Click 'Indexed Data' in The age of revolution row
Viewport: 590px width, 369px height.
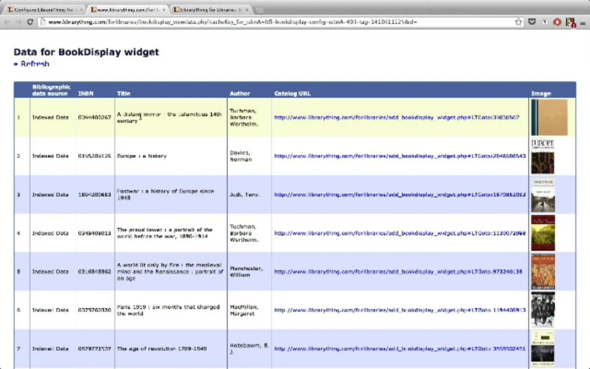tap(50, 349)
